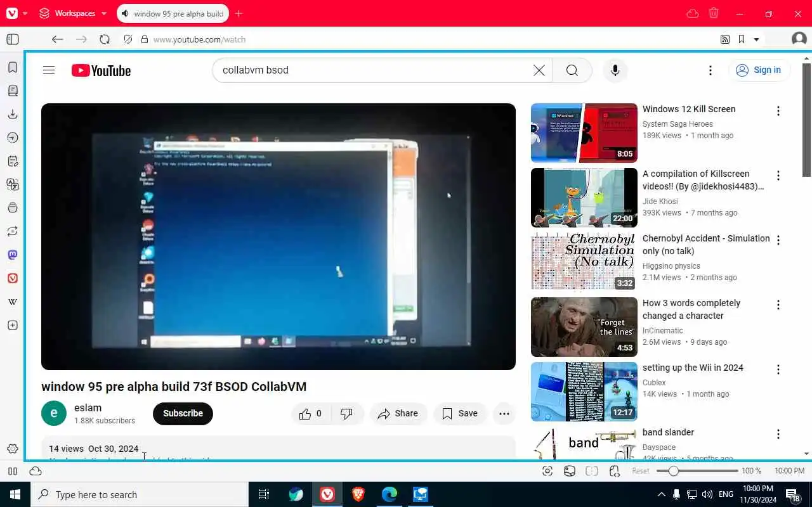
Task: Reload the current page
Action: 105,39
